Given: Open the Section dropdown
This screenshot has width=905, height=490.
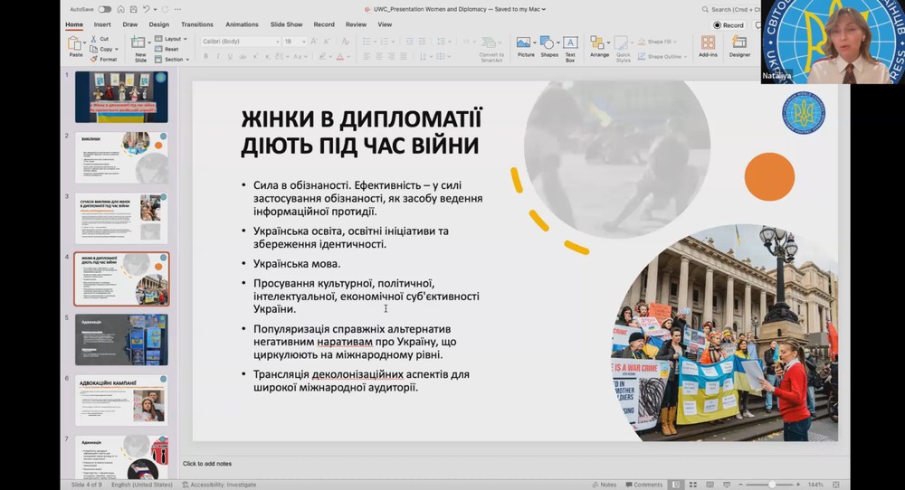Looking at the screenshot, I should [171, 60].
